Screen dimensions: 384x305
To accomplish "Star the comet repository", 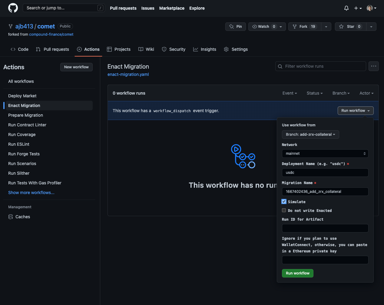I will [x=351, y=27].
